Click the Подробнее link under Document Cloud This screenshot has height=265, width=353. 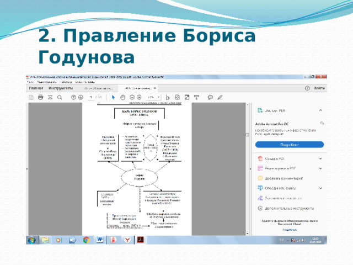click(x=290, y=230)
